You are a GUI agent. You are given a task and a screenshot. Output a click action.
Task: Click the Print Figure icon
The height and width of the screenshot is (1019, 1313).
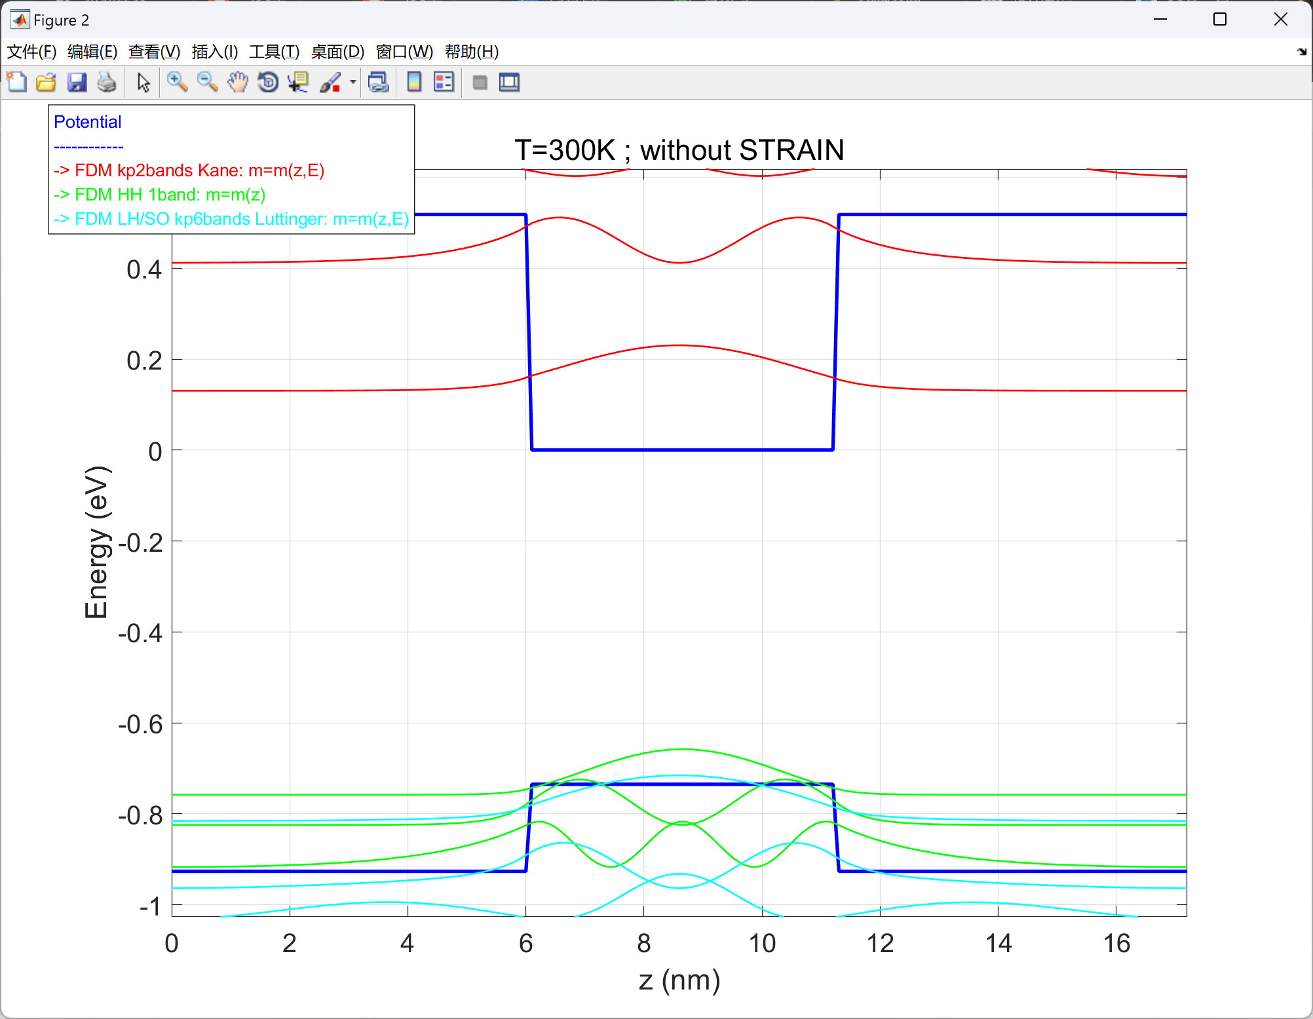pos(106,83)
